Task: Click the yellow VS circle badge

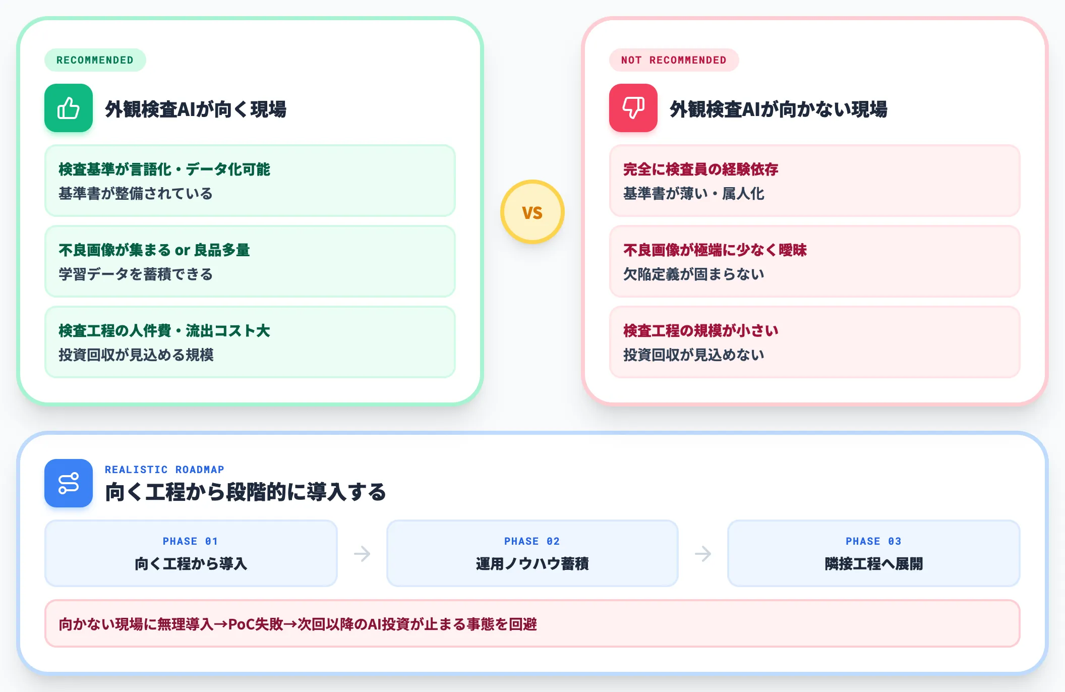Action: 532,212
